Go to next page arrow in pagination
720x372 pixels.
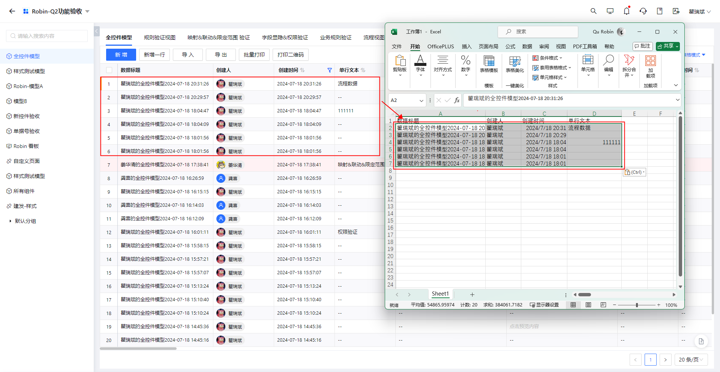point(665,360)
